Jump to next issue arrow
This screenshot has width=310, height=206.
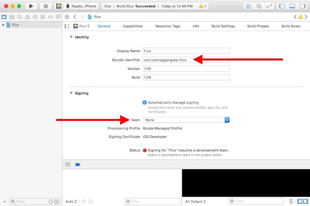pyautogui.click(x=306, y=17)
